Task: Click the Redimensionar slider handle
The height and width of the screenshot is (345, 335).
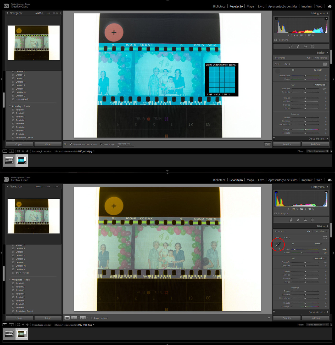Action: pos(118,146)
